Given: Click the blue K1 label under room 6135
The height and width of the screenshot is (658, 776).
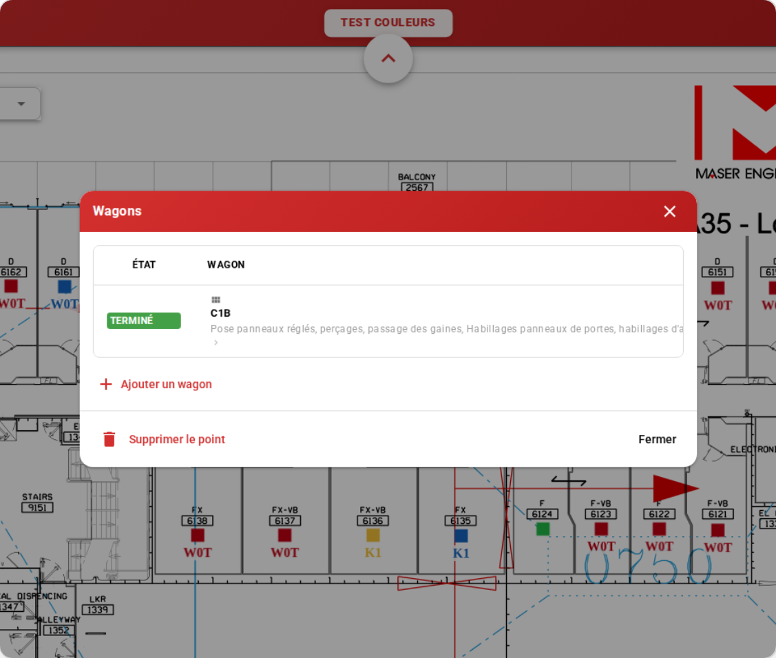Looking at the screenshot, I should pos(461,553).
